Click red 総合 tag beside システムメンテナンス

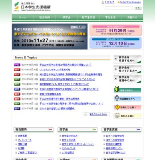click(x=17, y=70)
